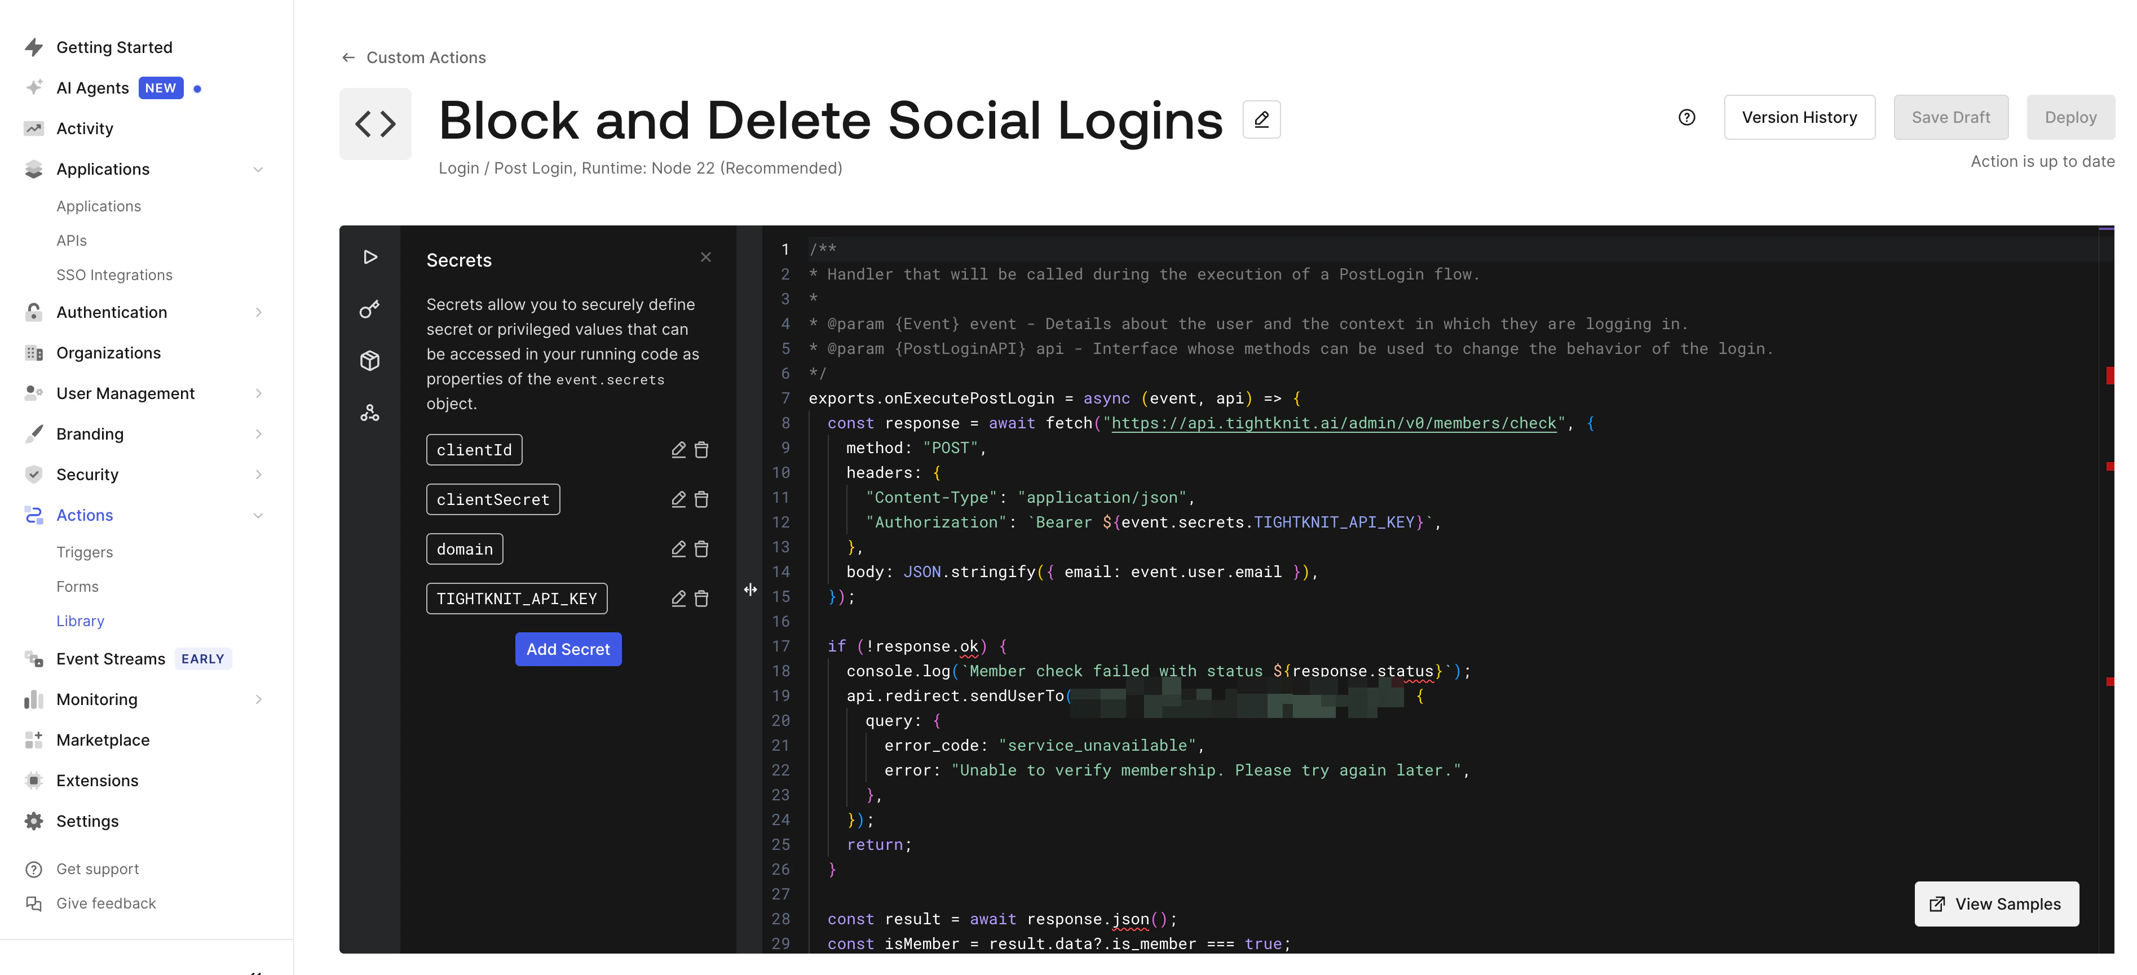The height and width of the screenshot is (975, 2137).
Task: Close the Secrets panel
Action: coord(706,257)
